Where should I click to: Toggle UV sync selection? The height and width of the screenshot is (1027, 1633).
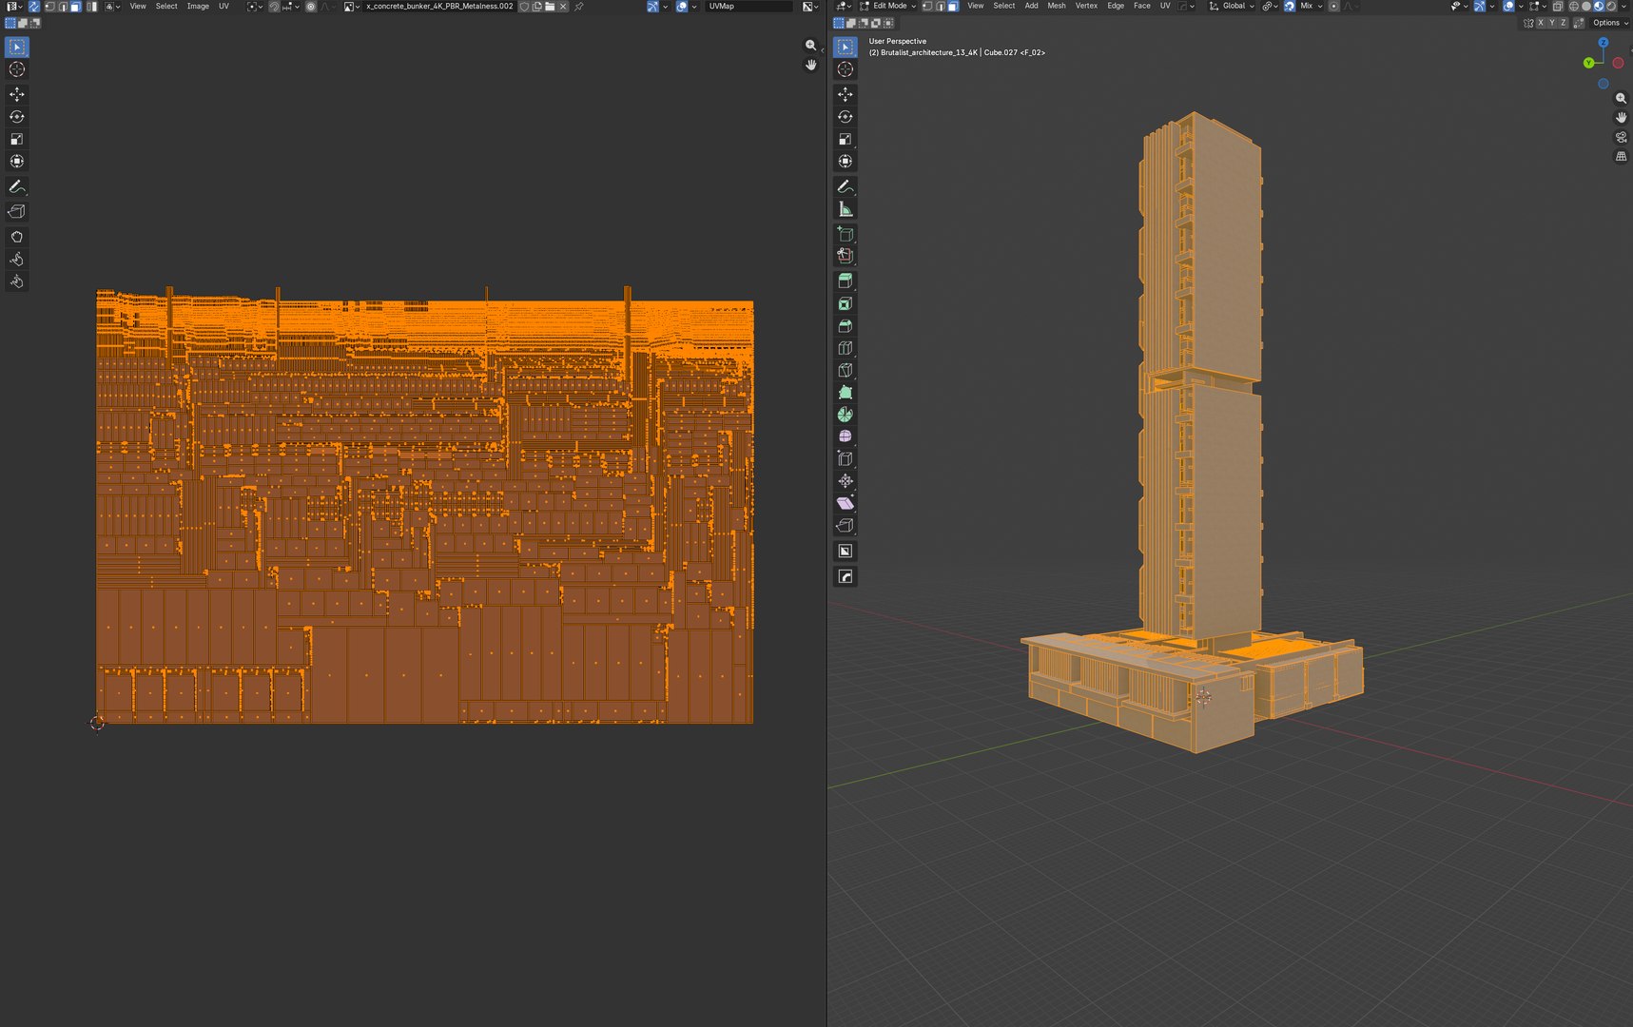33,7
